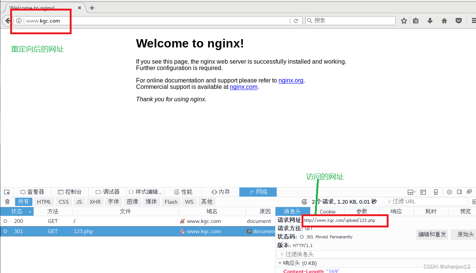Select the 网络 network tab
The image size is (476, 273).
point(258,192)
